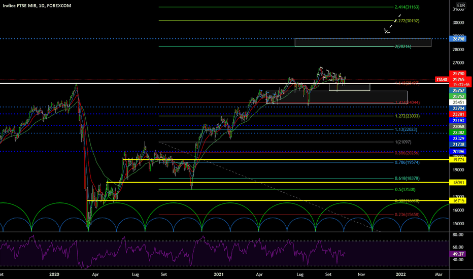473x279 pixels.
Task: Open the EUR currency selector
Action: click(x=461, y=5)
